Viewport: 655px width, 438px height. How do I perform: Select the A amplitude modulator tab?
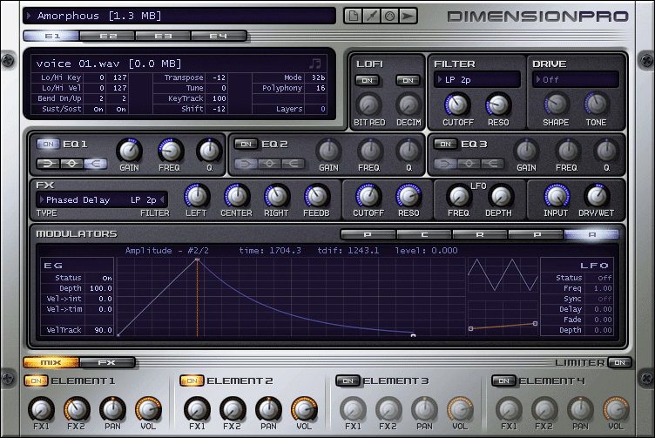tap(591, 234)
